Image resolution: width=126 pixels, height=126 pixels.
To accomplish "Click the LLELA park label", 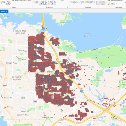I will (x=112, y=55).
